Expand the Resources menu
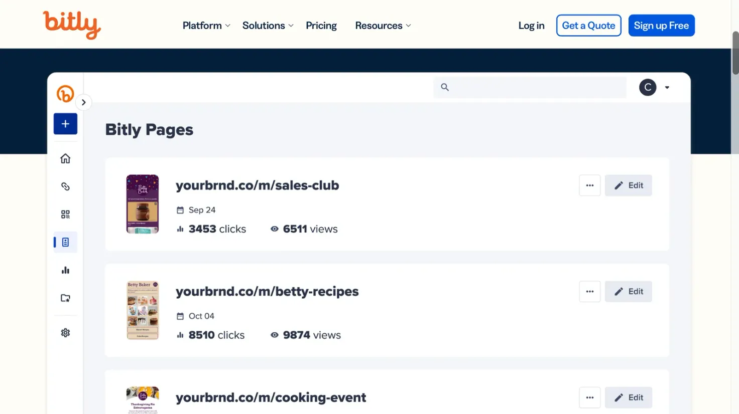The height and width of the screenshot is (414, 739). coord(383,26)
